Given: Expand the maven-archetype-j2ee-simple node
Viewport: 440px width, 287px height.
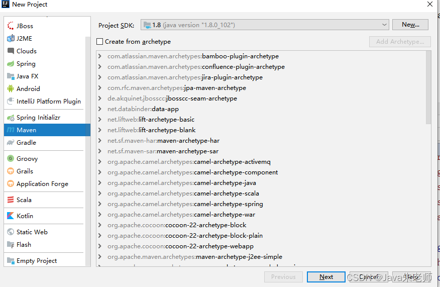Looking at the screenshot, I should (x=99, y=256).
